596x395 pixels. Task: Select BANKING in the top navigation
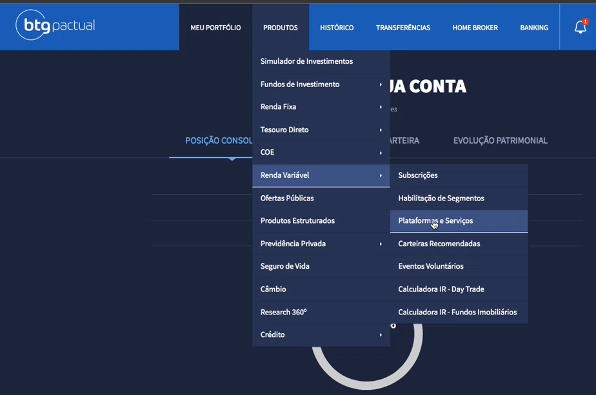(534, 28)
